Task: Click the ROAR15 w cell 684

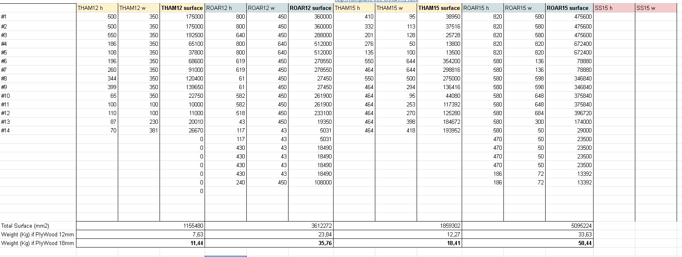Action: coord(525,113)
